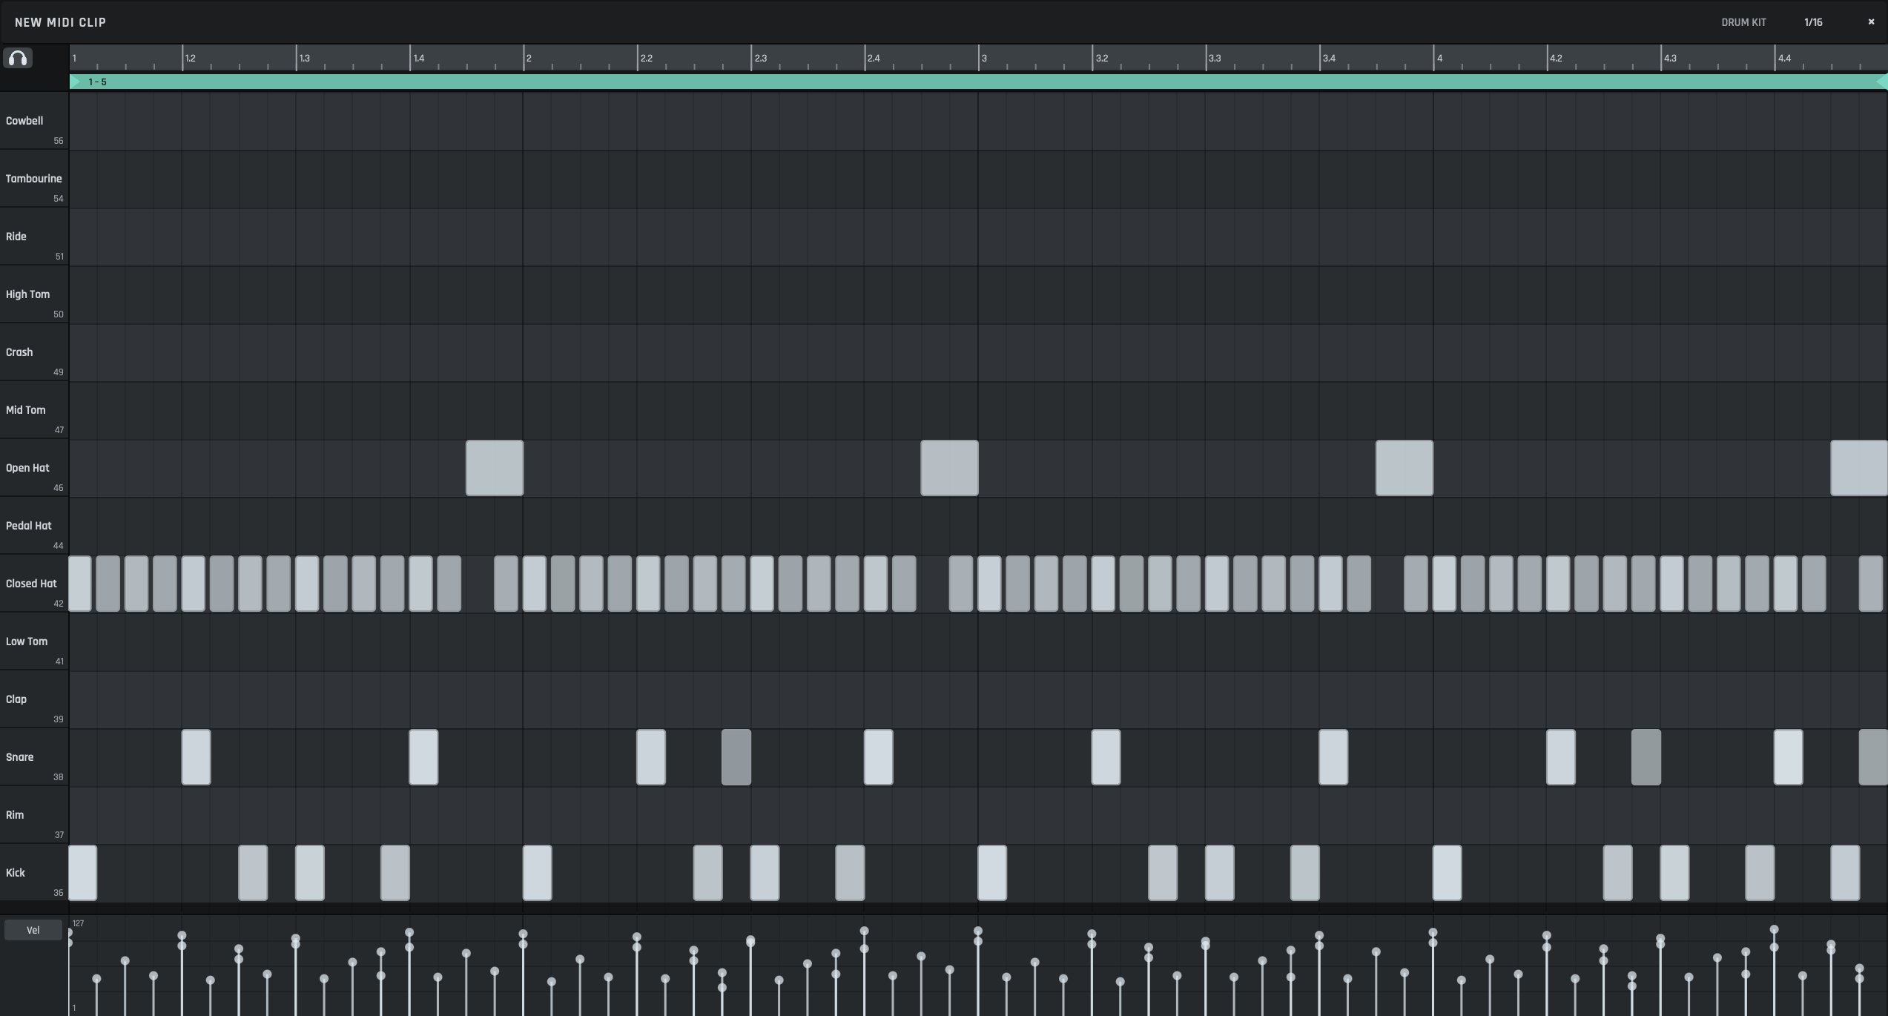Open the 1/16 grid resolution selector
The width and height of the screenshot is (1888, 1016).
[x=1813, y=22]
